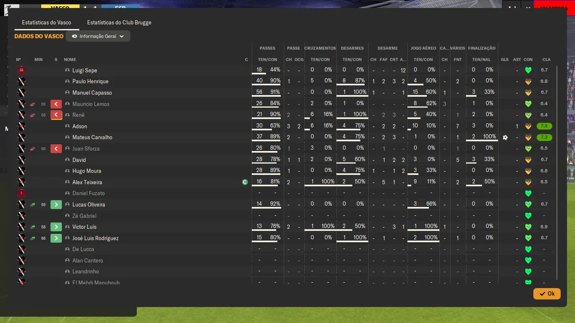
Task: Click the DADOS DO VASCO heading
Action: [x=39, y=36]
